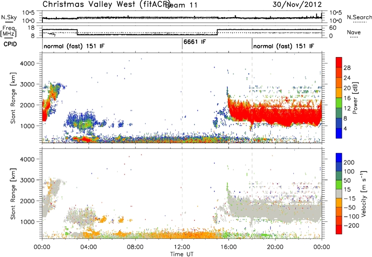Image resolution: width=372 pixels, height=257 pixels.
Task: Click the '16:00' time axis label
Action: tap(229, 247)
